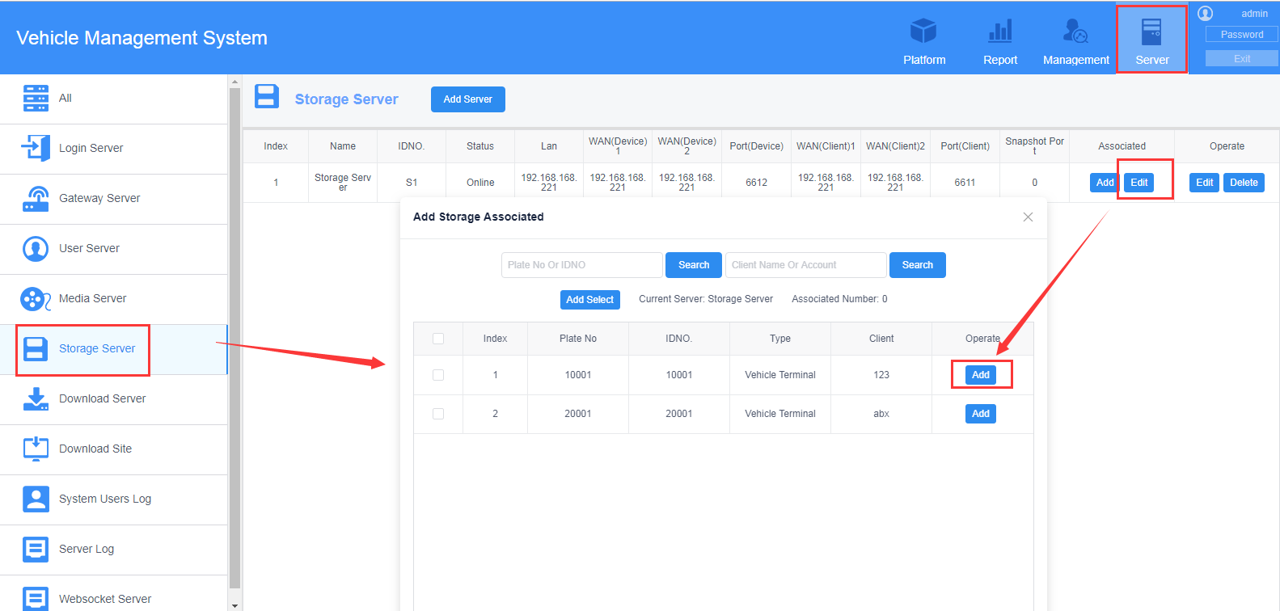This screenshot has height=611, width=1280.
Task: Click the Online status cell
Action: pyautogui.click(x=480, y=183)
